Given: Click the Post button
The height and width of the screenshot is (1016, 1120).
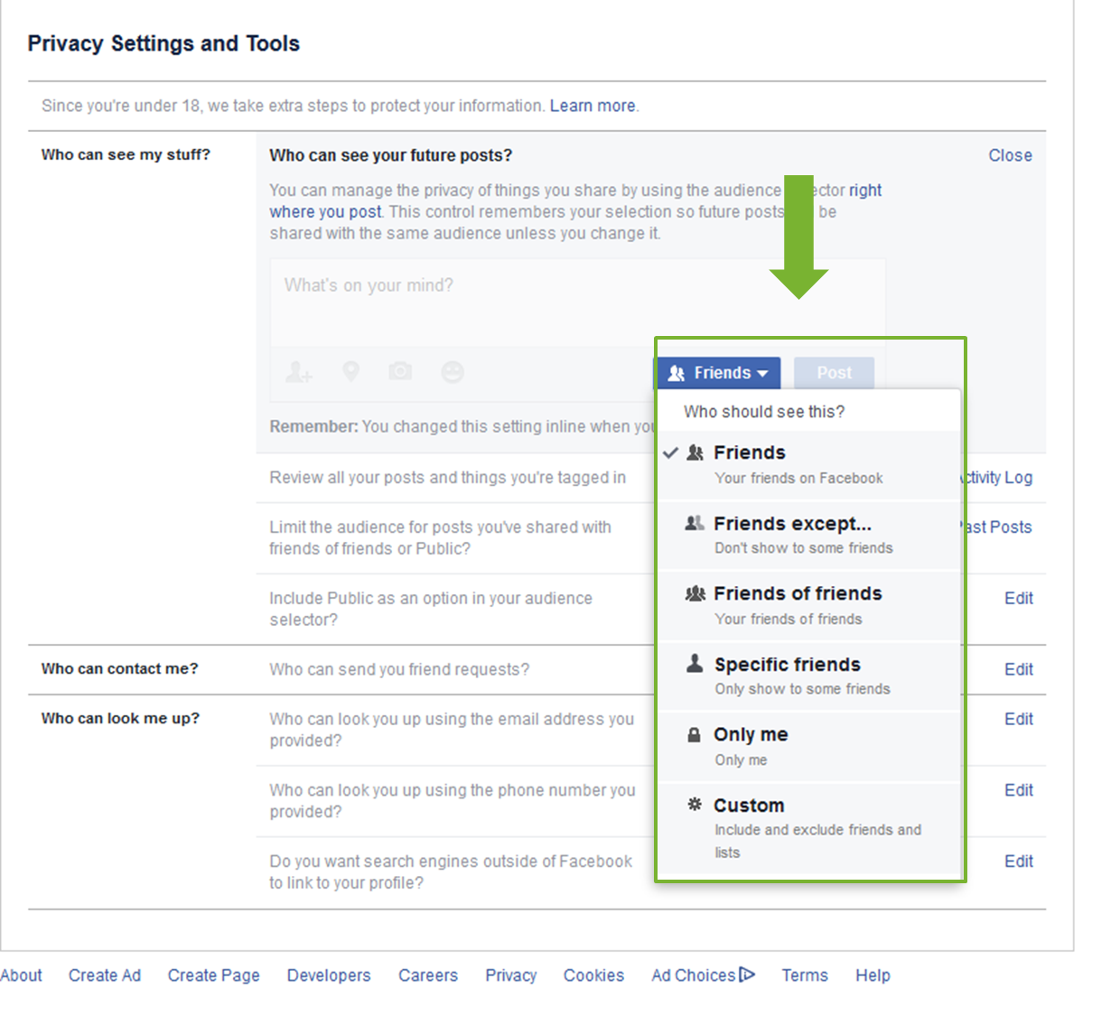Looking at the screenshot, I should (834, 373).
